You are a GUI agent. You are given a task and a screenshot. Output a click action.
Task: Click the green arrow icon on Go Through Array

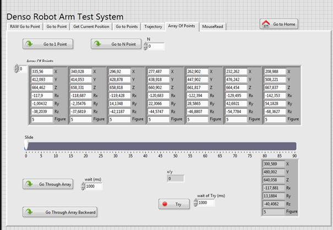(x=29, y=184)
